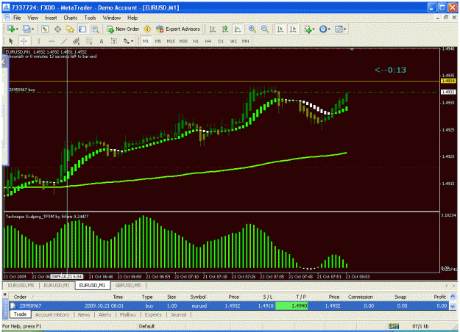Zoom in on the chart
This screenshot has width=460, height=332.
coord(252,29)
